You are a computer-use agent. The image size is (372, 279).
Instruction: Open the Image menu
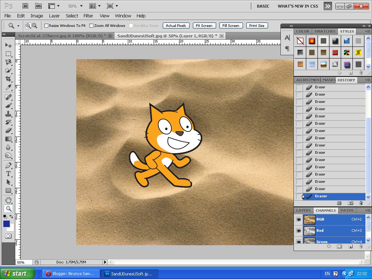pyautogui.click(x=37, y=16)
